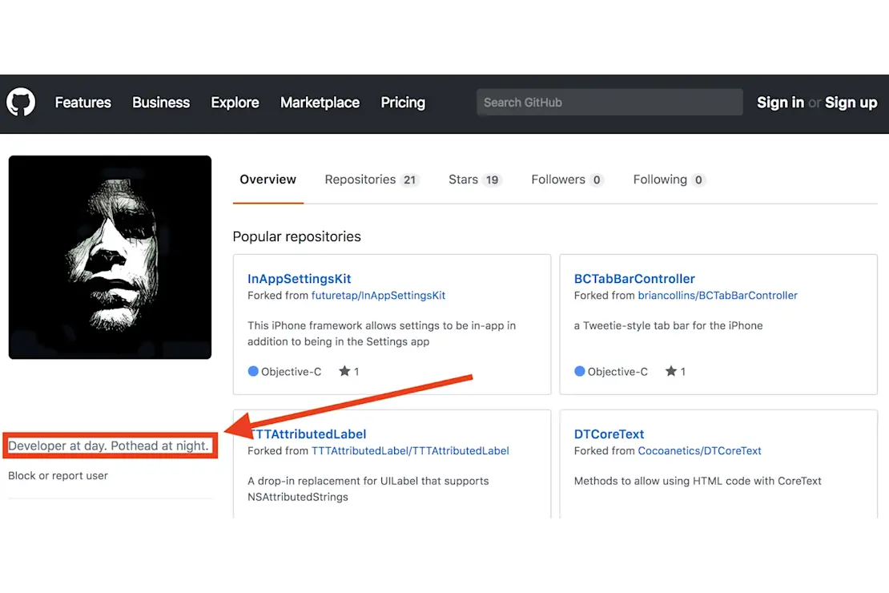Open the InAppSettingsKit repository
Image resolution: width=889 pixels, height=593 pixels.
click(x=300, y=279)
